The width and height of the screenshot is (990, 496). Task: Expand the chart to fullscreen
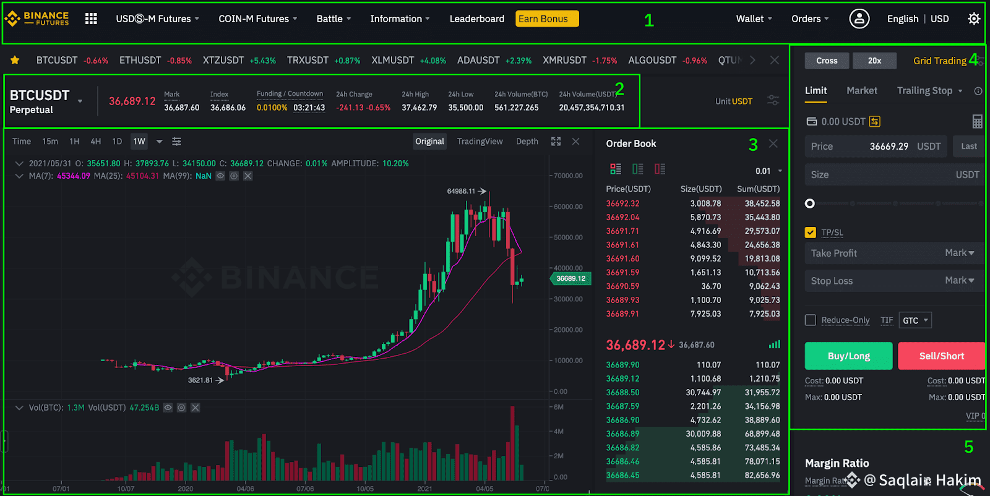(x=556, y=142)
